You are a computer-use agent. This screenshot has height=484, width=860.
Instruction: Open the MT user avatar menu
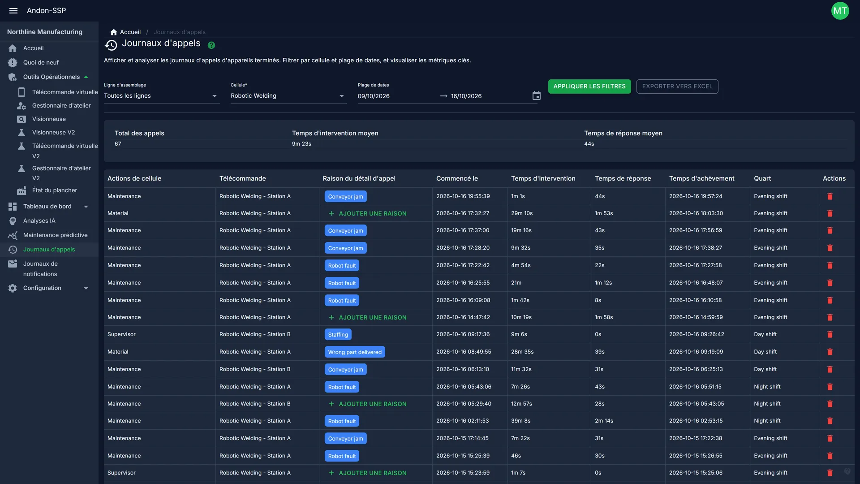coord(840,11)
